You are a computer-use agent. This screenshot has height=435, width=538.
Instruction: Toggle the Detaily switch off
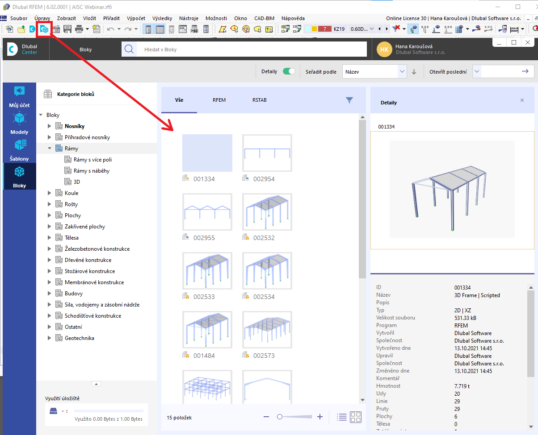tap(289, 71)
